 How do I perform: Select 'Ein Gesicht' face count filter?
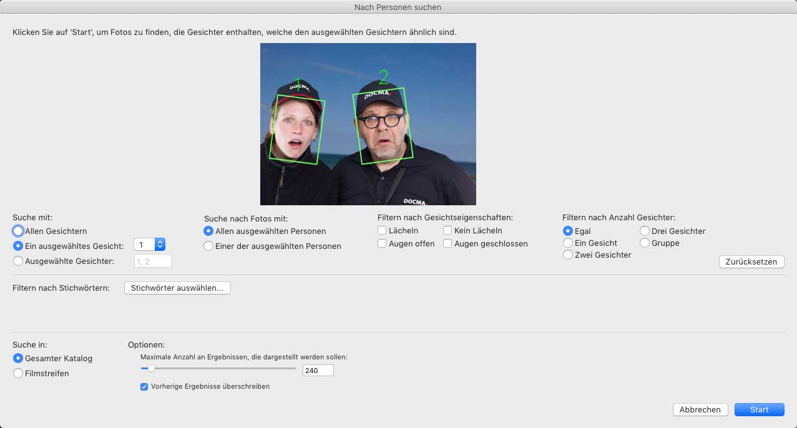[568, 243]
